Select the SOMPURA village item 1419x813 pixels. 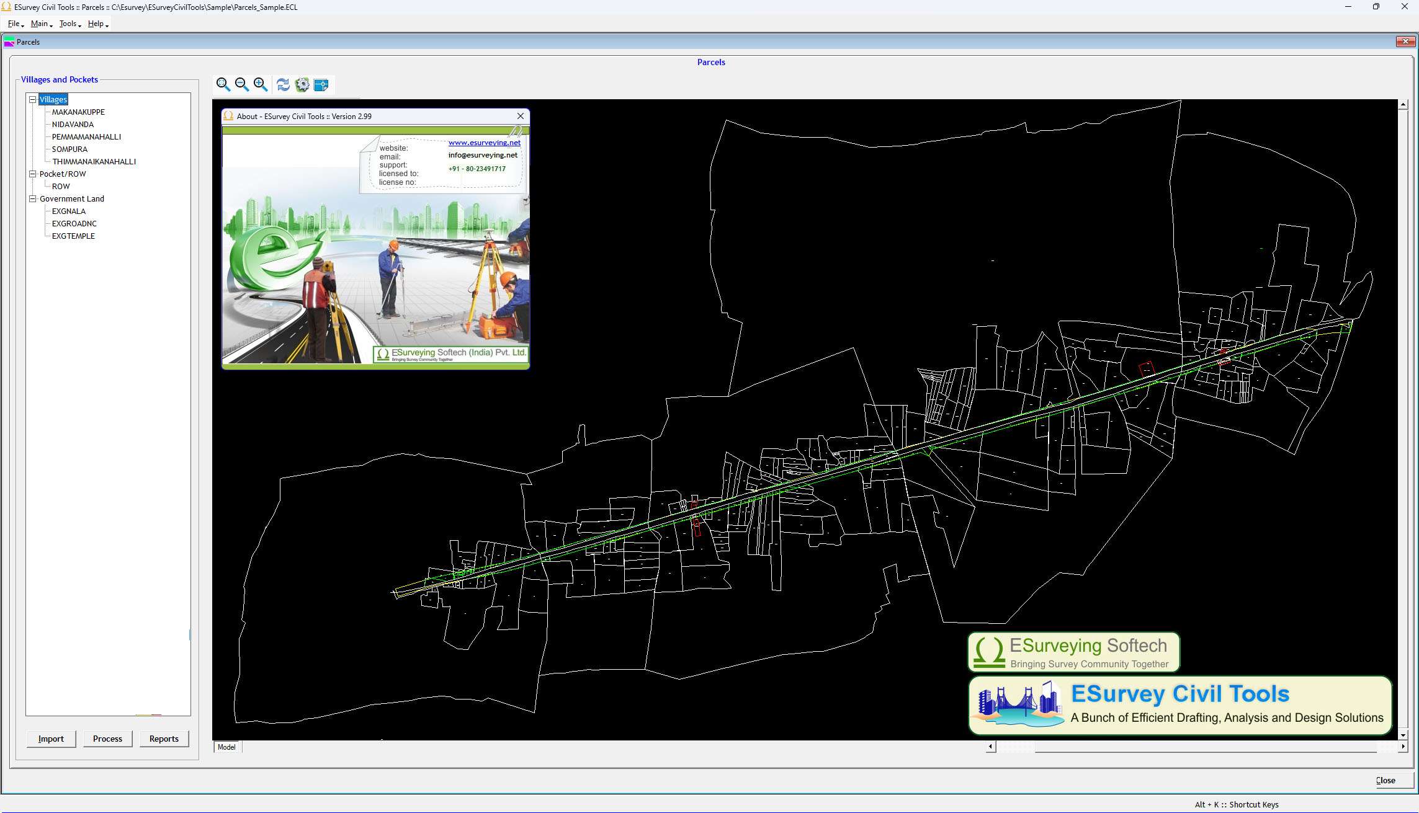[x=69, y=149]
